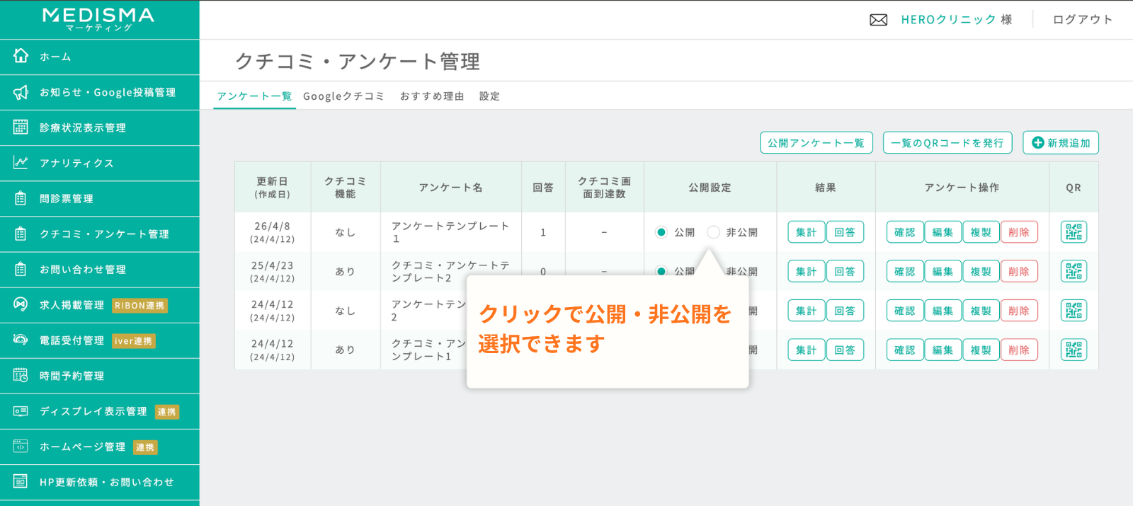1133x506 pixels.
Task: Click 削除 in the last table row
Action: [x=1020, y=350]
